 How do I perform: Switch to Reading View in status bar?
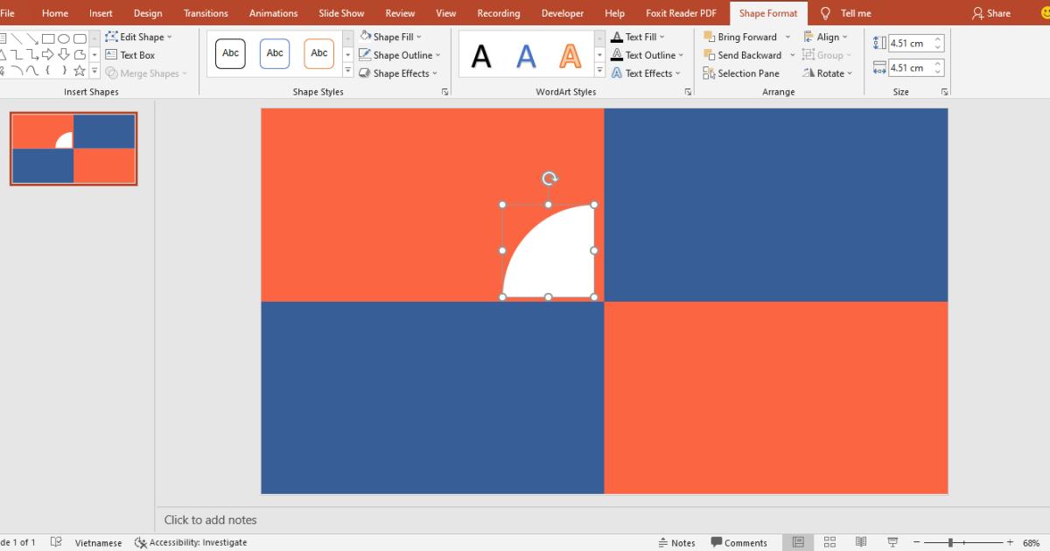pyautogui.click(x=861, y=541)
